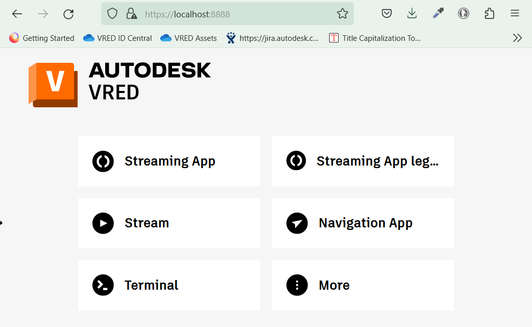Bookmark this page with the star icon

pyautogui.click(x=343, y=14)
